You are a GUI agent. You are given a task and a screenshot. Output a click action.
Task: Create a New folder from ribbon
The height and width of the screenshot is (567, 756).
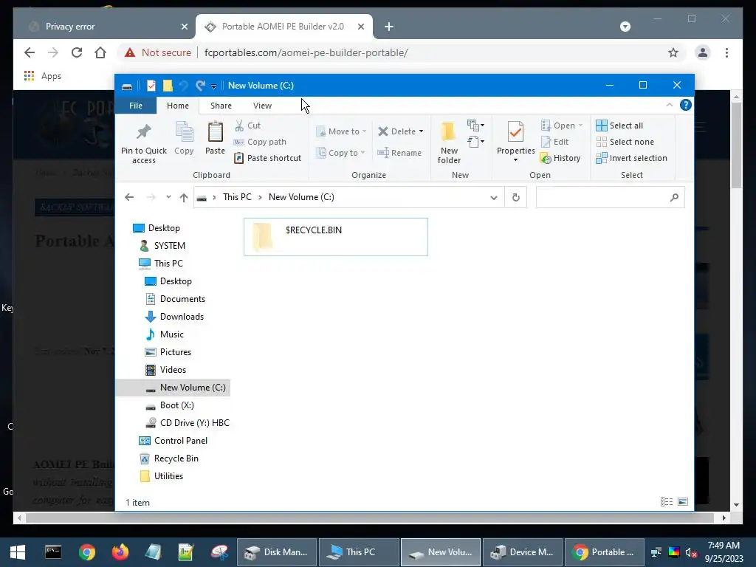pos(449,142)
